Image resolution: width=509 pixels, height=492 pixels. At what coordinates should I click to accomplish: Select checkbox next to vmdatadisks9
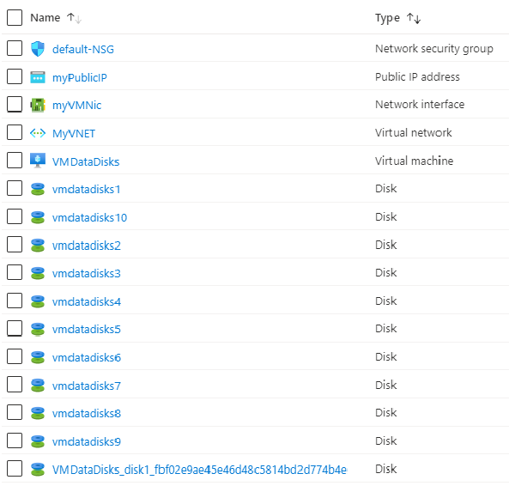tap(15, 440)
